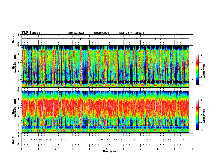Click the "ch.3(V)" axis label

13,140
